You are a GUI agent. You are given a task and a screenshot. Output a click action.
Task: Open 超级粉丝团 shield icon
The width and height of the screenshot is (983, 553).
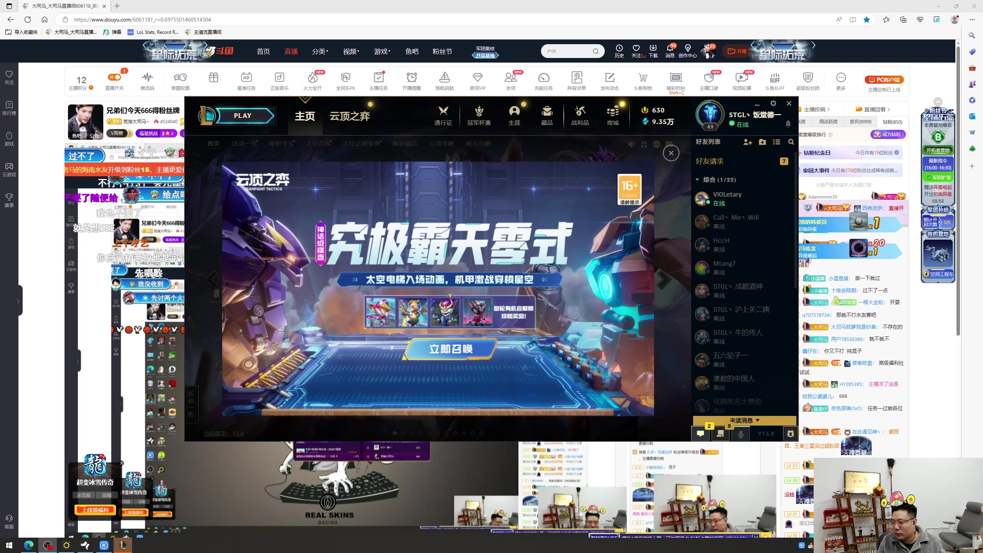click(x=808, y=81)
